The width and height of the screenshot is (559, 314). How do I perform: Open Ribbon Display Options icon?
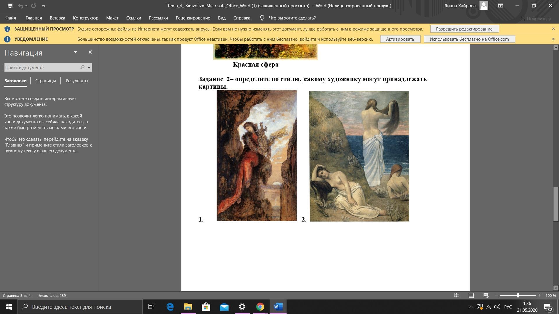(x=500, y=6)
